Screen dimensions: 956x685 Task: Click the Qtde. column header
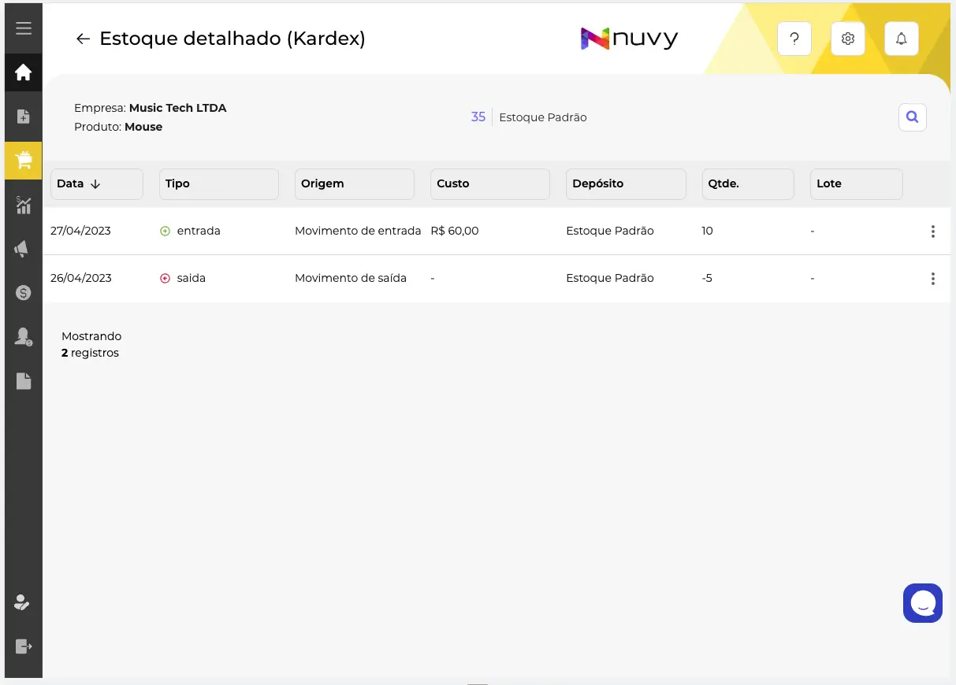(x=748, y=183)
